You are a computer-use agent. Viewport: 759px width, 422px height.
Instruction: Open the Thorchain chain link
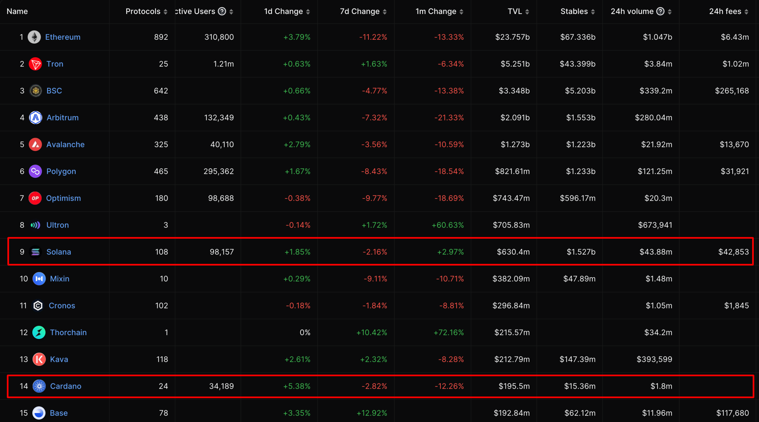point(68,332)
